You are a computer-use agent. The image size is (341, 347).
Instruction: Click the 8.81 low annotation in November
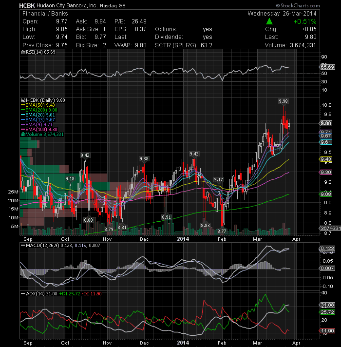tap(122, 228)
